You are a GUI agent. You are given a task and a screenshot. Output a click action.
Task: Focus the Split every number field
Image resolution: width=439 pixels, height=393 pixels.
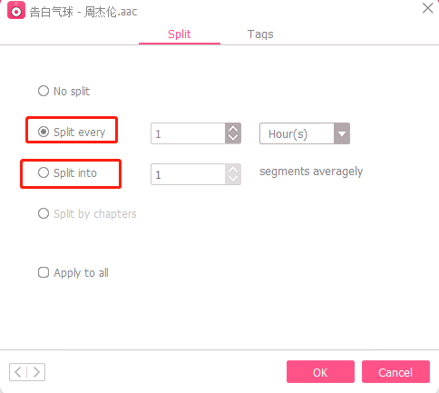coord(188,133)
